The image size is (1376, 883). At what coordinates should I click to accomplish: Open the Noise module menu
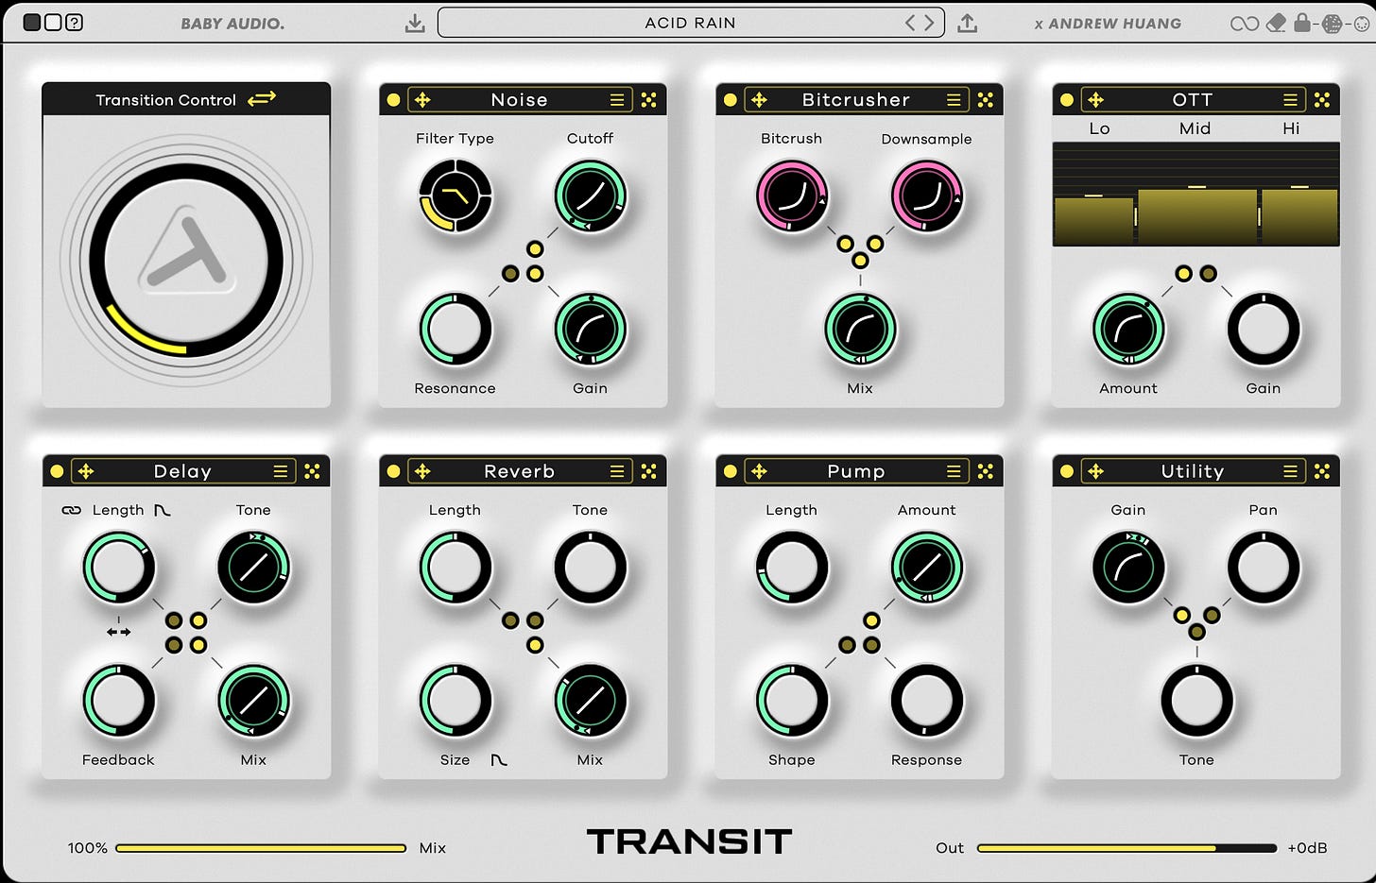[x=617, y=99]
